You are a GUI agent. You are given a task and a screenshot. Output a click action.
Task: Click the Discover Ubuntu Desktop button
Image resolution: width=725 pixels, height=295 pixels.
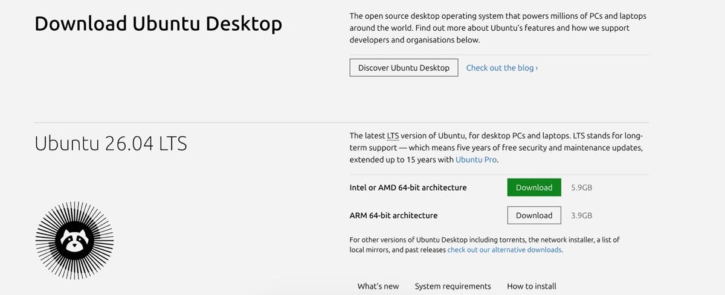tap(404, 68)
